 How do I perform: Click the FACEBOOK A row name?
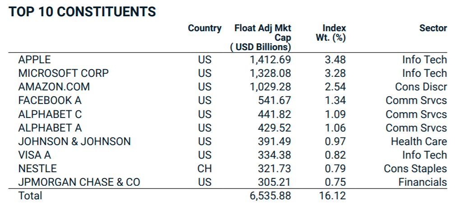50,100
